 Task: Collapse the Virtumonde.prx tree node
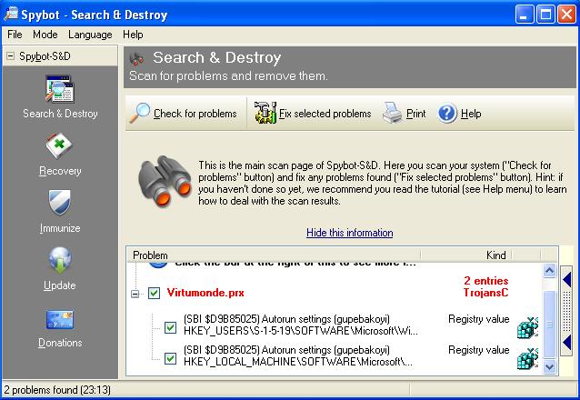135,295
